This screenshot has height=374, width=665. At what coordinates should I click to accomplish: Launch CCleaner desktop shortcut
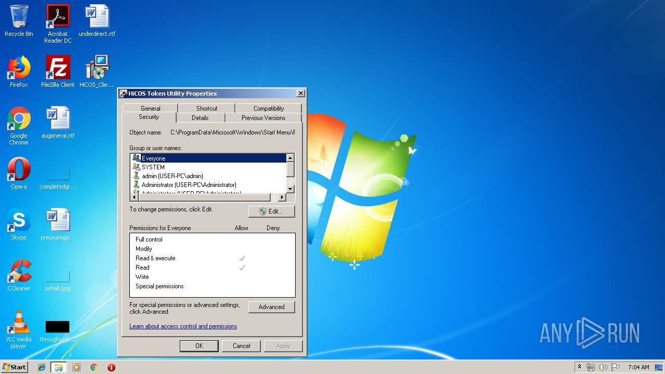coord(19,275)
